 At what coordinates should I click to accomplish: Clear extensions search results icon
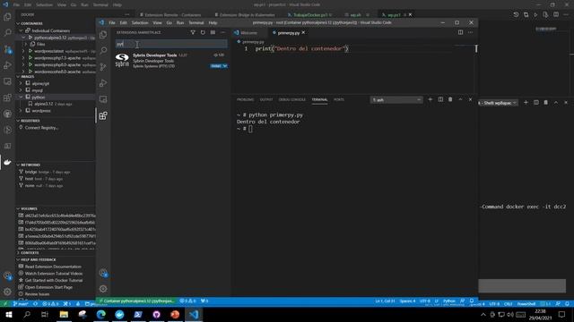[x=213, y=32]
